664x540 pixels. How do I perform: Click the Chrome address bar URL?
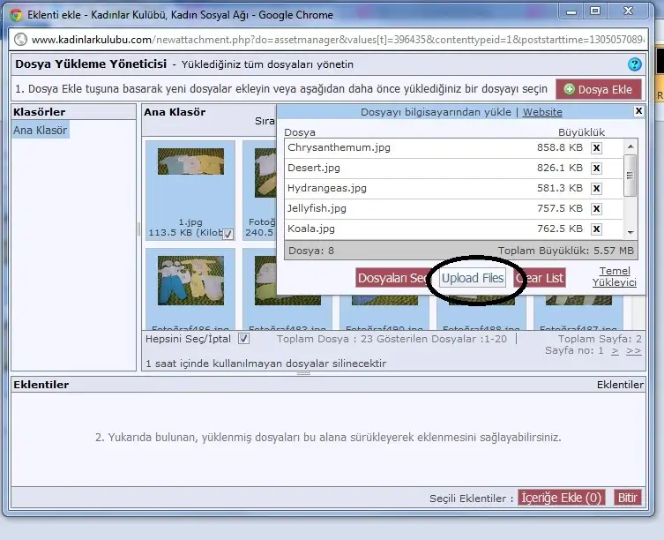click(338, 40)
